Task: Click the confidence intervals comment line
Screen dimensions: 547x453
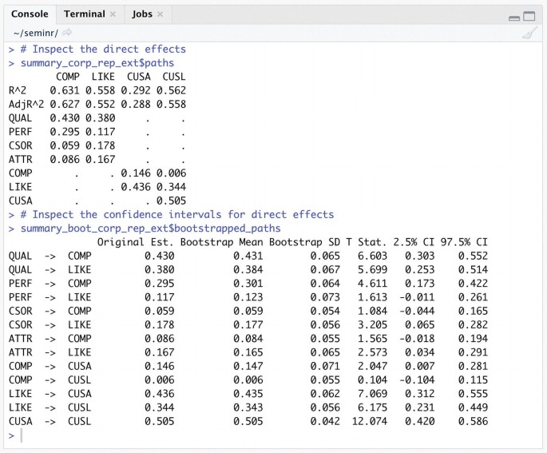Action: click(176, 214)
